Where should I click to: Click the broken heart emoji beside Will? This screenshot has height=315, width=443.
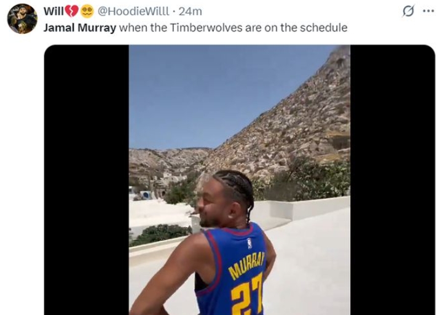coord(72,11)
